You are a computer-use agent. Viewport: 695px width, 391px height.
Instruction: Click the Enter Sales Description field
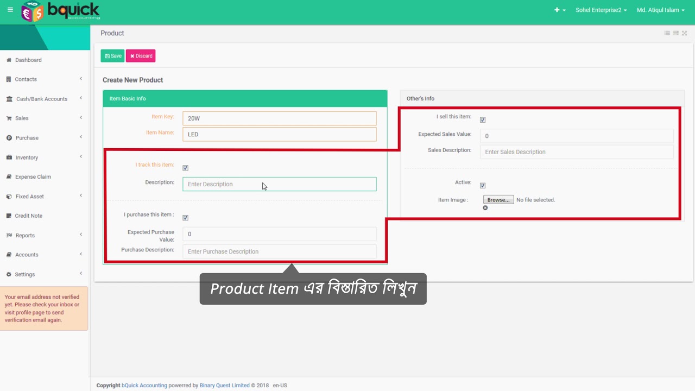coord(577,152)
